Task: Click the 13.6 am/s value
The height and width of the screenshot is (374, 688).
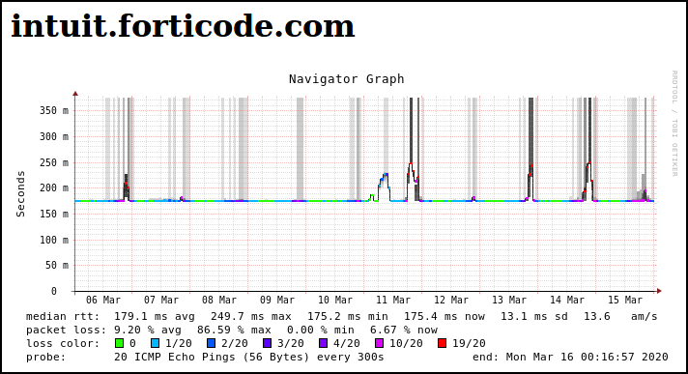Action: click(620, 316)
